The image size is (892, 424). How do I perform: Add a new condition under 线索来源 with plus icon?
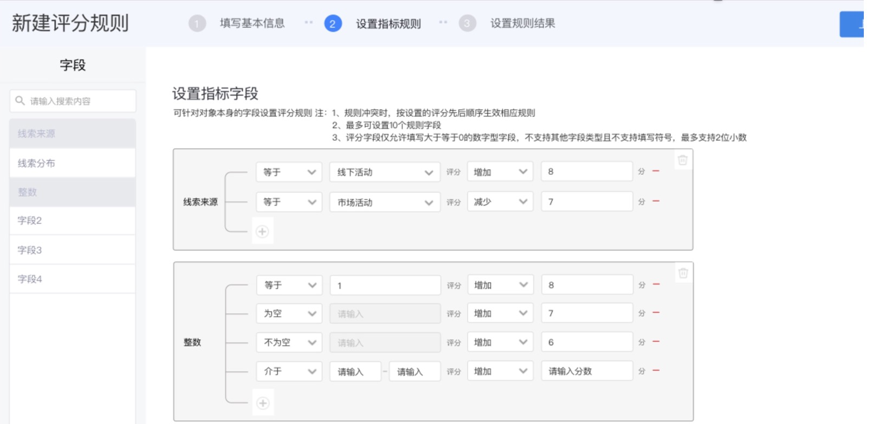point(262,231)
